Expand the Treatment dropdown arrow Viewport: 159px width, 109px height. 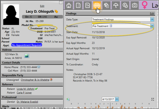(x=152, y=26)
